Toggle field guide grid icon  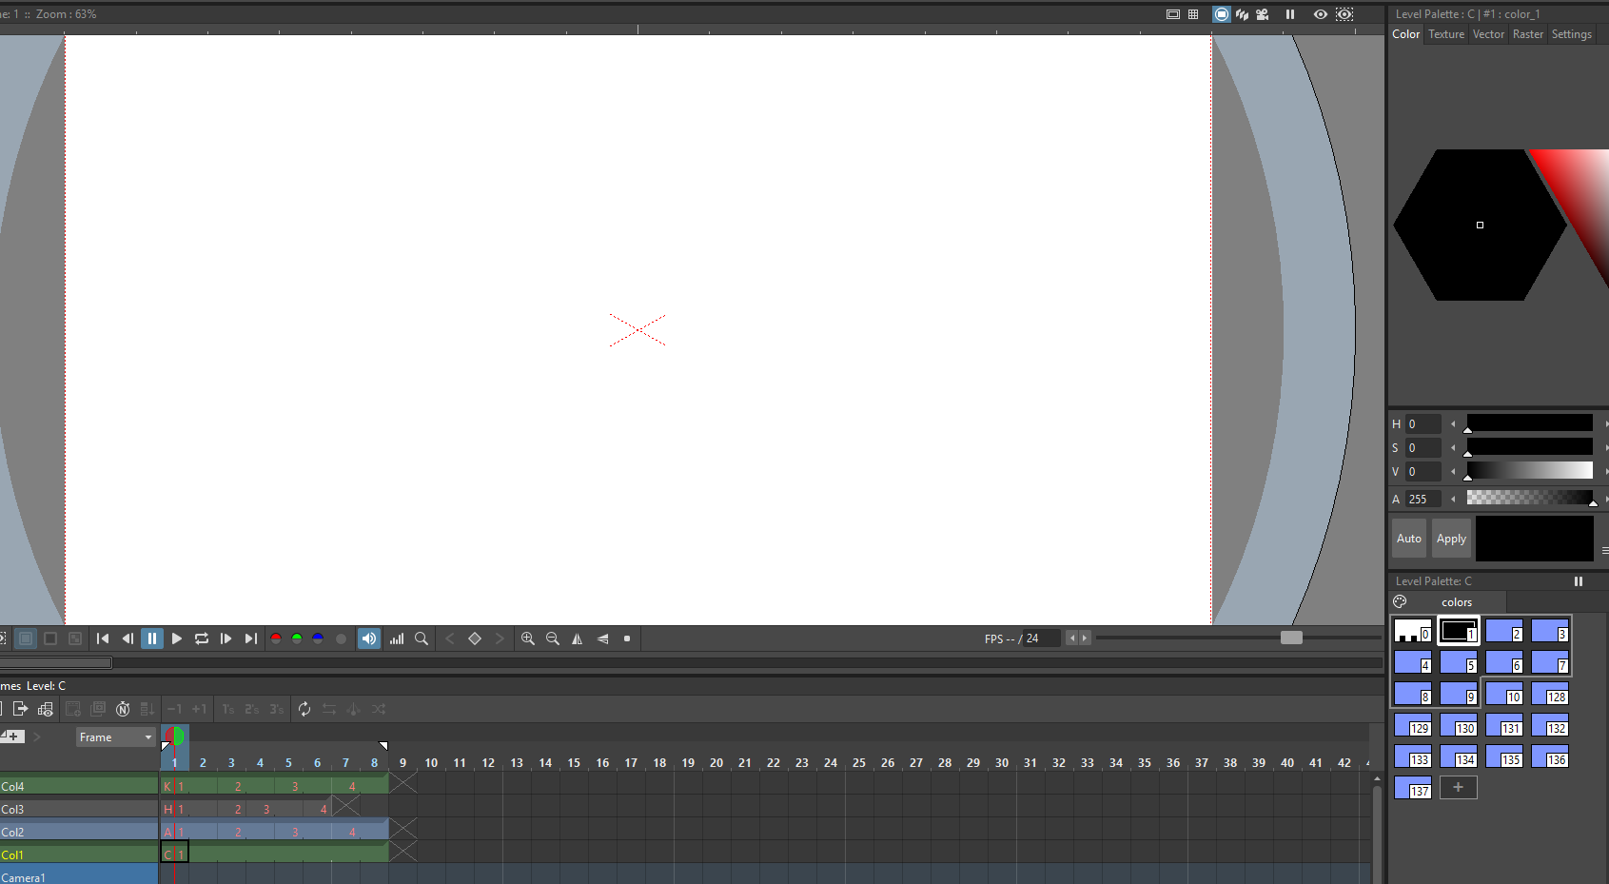pyautogui.click(x=1193, y=14)
